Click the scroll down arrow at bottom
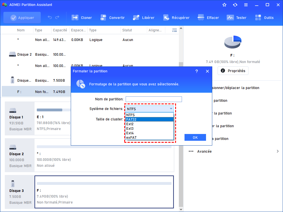Screen dimensions: 283x212 181,209
